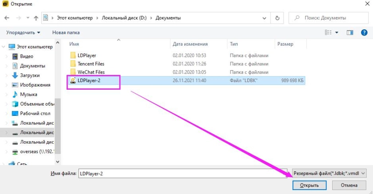This screenshot has width=373, height=194.
Task: Open the Tencent Files folder
Action: [x=91, y=64]
